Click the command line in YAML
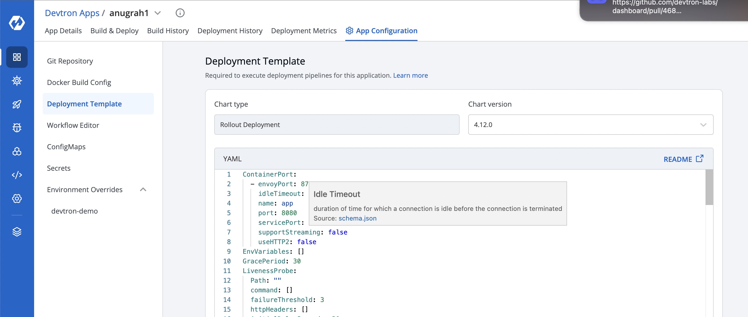Screen dimensions: 748x317 [271, 290]
